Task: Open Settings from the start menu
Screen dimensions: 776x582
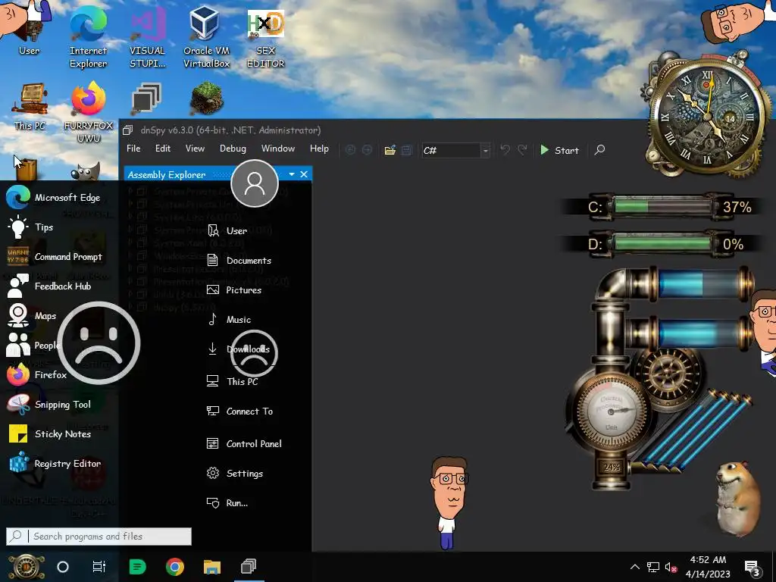Action: pyautogui.click(x=235, y=474)
